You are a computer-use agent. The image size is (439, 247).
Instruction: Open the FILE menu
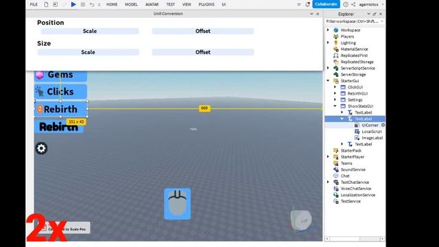[34, 5]
